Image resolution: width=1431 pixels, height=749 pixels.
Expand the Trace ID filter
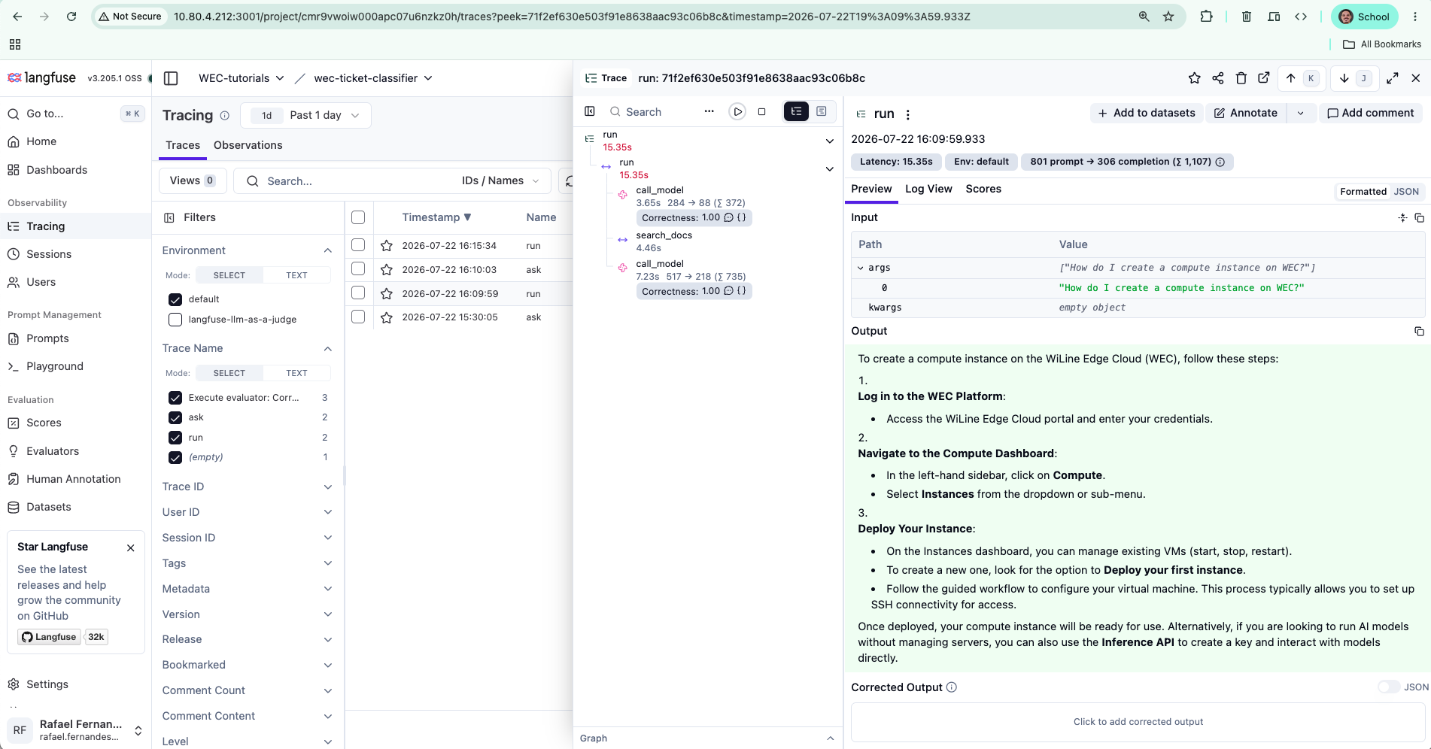pos(247,487)
